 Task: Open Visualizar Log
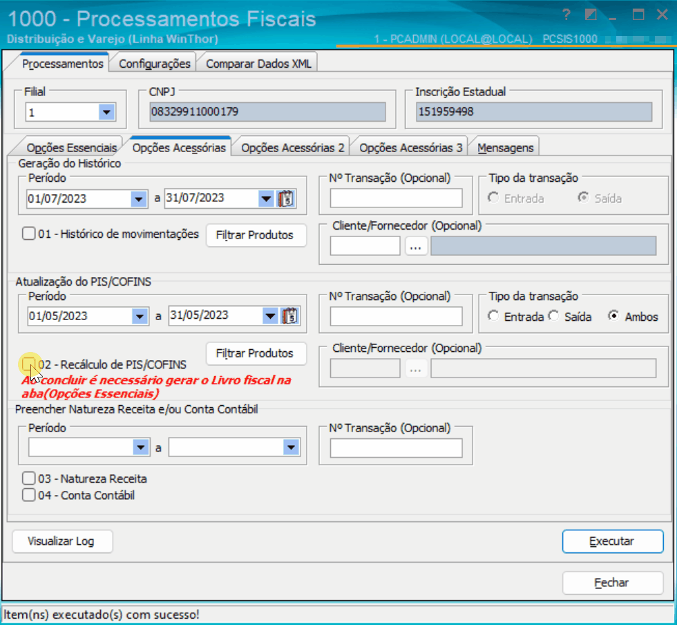(62, 541)
